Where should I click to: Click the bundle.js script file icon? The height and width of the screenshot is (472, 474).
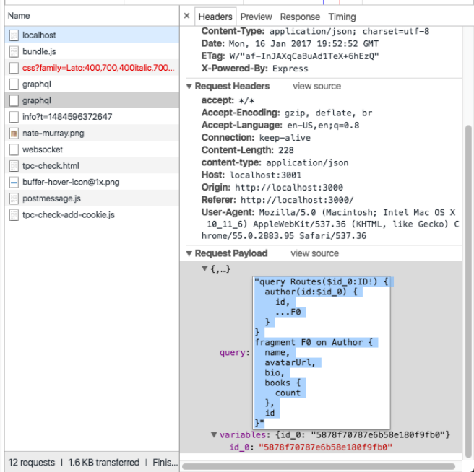click(14, 52)
